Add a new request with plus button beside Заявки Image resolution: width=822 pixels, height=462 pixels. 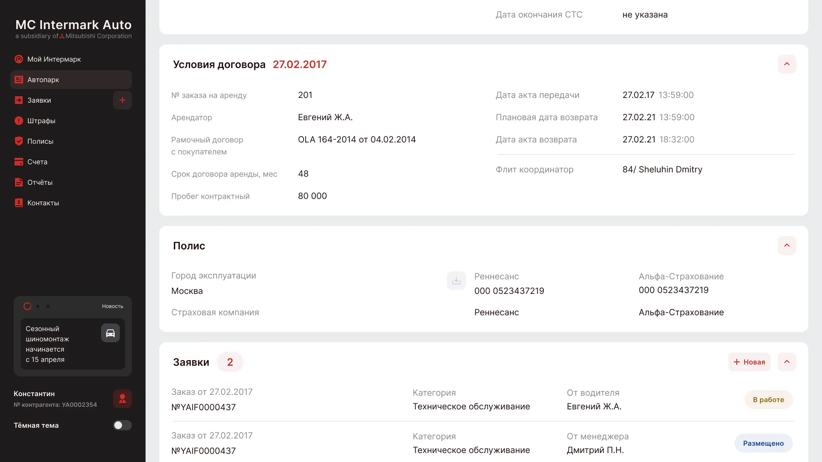(x=122, y=100)
